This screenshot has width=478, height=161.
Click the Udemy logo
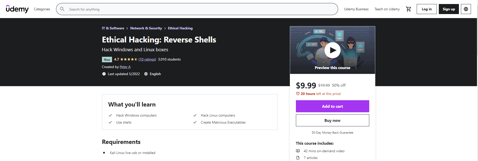[17, 9]
